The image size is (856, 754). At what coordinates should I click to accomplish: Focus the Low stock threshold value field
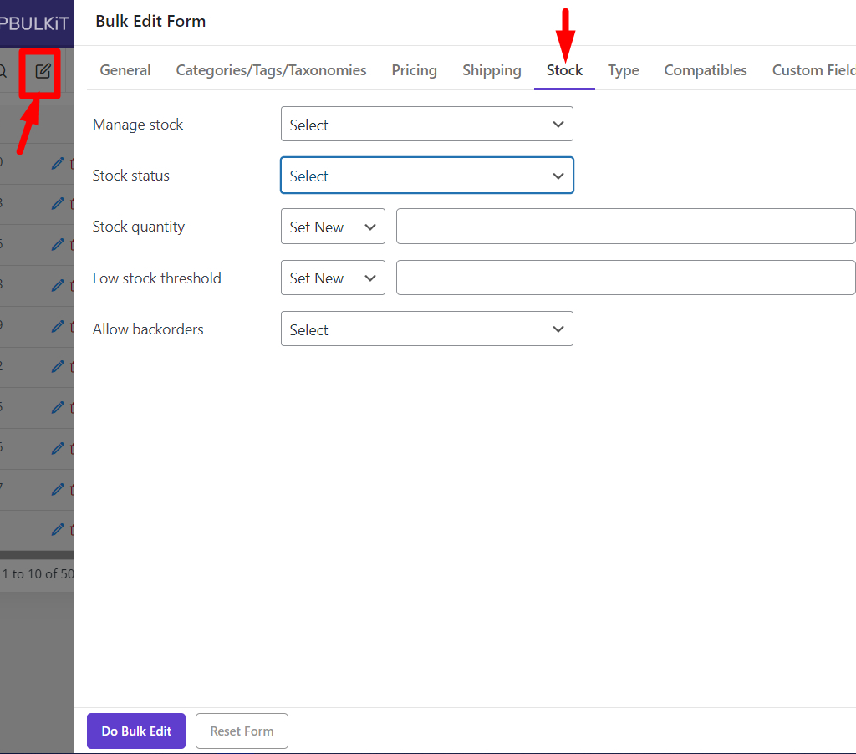[625, 278]
